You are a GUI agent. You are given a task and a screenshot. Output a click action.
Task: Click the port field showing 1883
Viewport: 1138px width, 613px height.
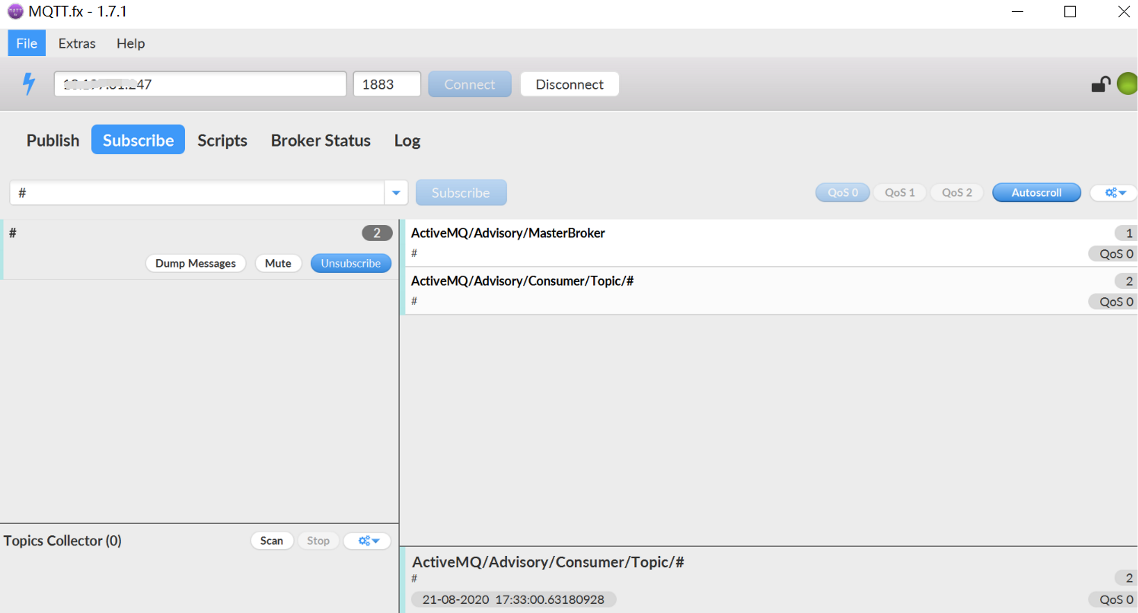click(387, 84)
